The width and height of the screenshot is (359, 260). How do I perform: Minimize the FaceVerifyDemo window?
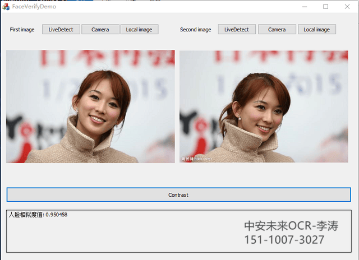(305, 6)
